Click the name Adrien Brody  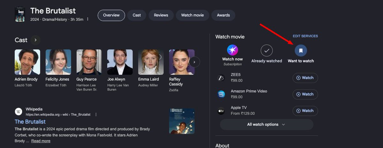[26, 79]
